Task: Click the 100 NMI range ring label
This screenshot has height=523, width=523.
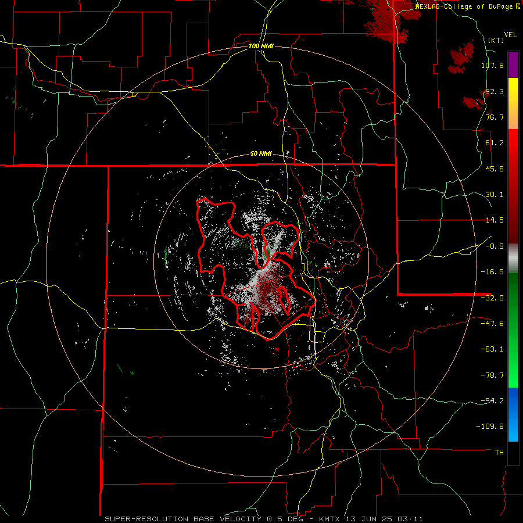Action: click(261, 46)
